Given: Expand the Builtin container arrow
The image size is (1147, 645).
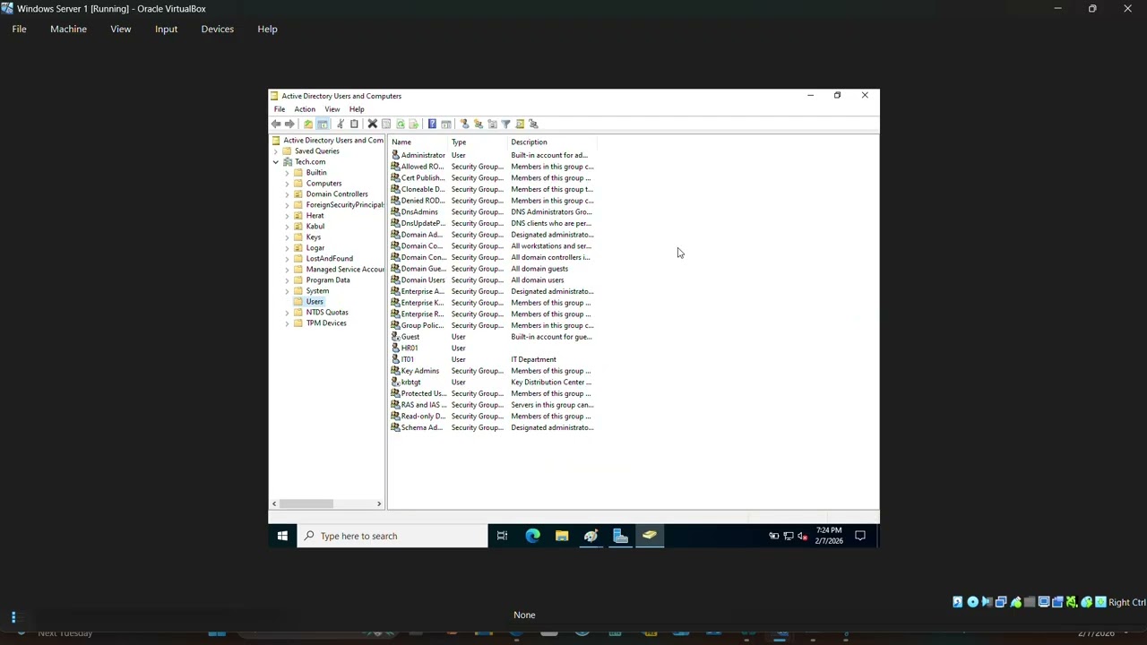Looking at the screenshot, I should (287, 173).
